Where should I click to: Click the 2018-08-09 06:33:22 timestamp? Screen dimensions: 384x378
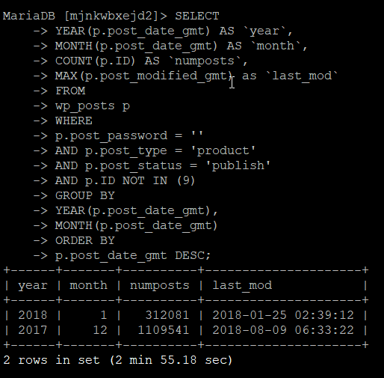click(x=283, y=330)
